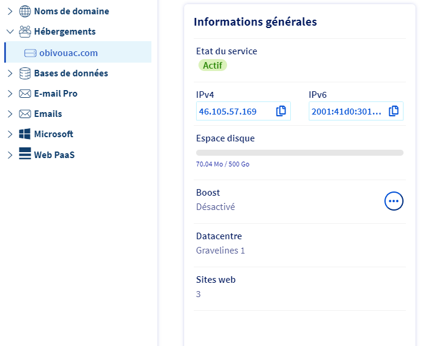
Task: Click the database icon for Bases de données
Action: tap(25, 73)
